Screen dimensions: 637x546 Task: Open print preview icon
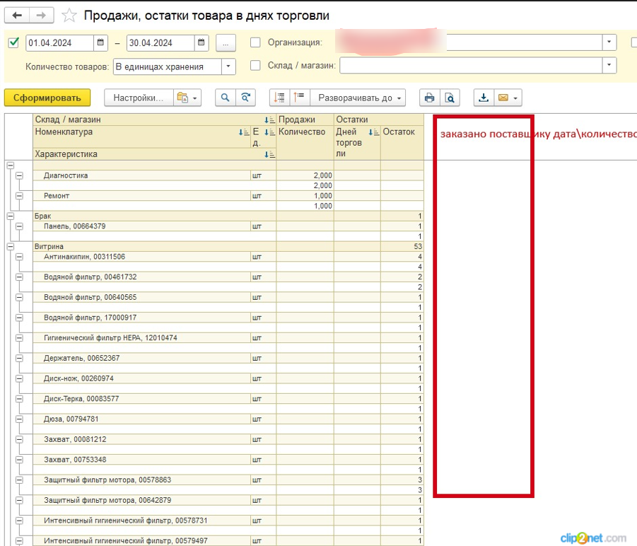click(x=448, y=98)
